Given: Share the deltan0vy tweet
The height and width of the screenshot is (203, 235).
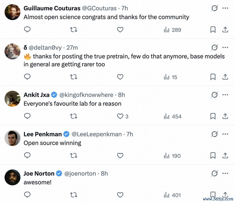Looking at the screenshot, I should click(225, 77).
